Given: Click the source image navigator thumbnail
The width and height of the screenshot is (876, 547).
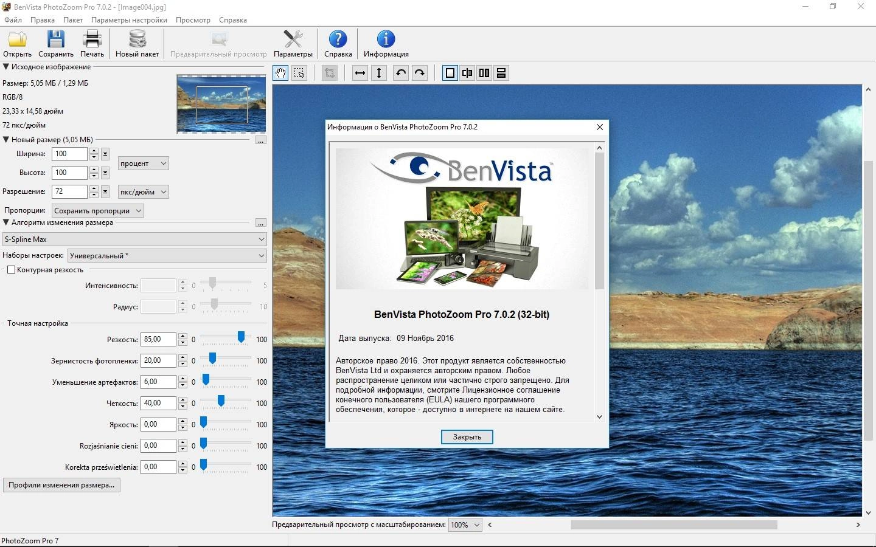Looking at the screenshot, I should click(x=221, y=104).
